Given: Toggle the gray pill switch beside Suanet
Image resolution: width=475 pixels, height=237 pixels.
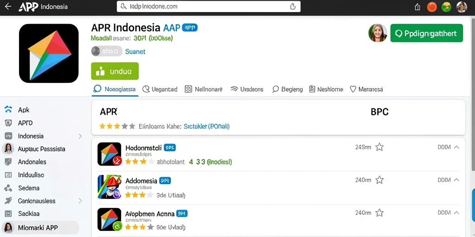Looking at the screenshot, I should coord(107,51).
